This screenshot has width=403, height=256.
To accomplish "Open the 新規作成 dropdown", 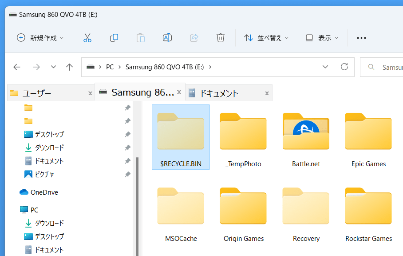I will click(x=40, y=38).
